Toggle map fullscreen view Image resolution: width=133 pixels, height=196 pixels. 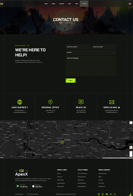tap(131, 123)
